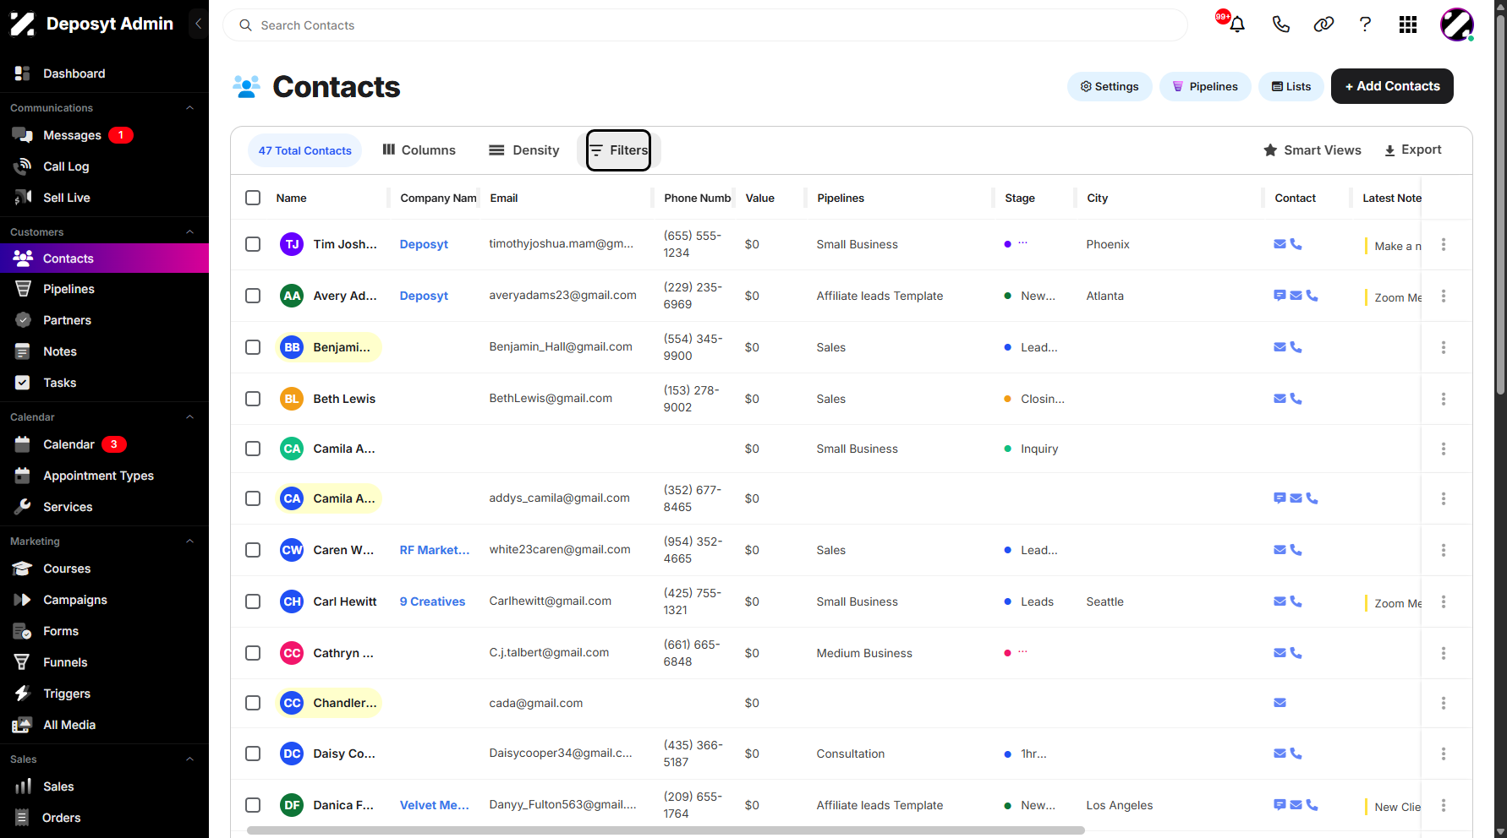Click chat icon in Avery Ad row
The width and height of the screenshot is (1507, 838).
click(x=1280, y=296)
